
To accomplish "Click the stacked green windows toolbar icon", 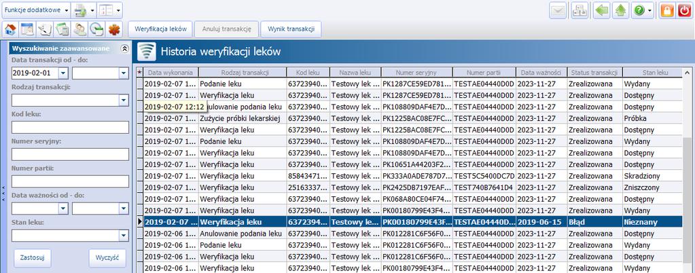I will (62, 29).
